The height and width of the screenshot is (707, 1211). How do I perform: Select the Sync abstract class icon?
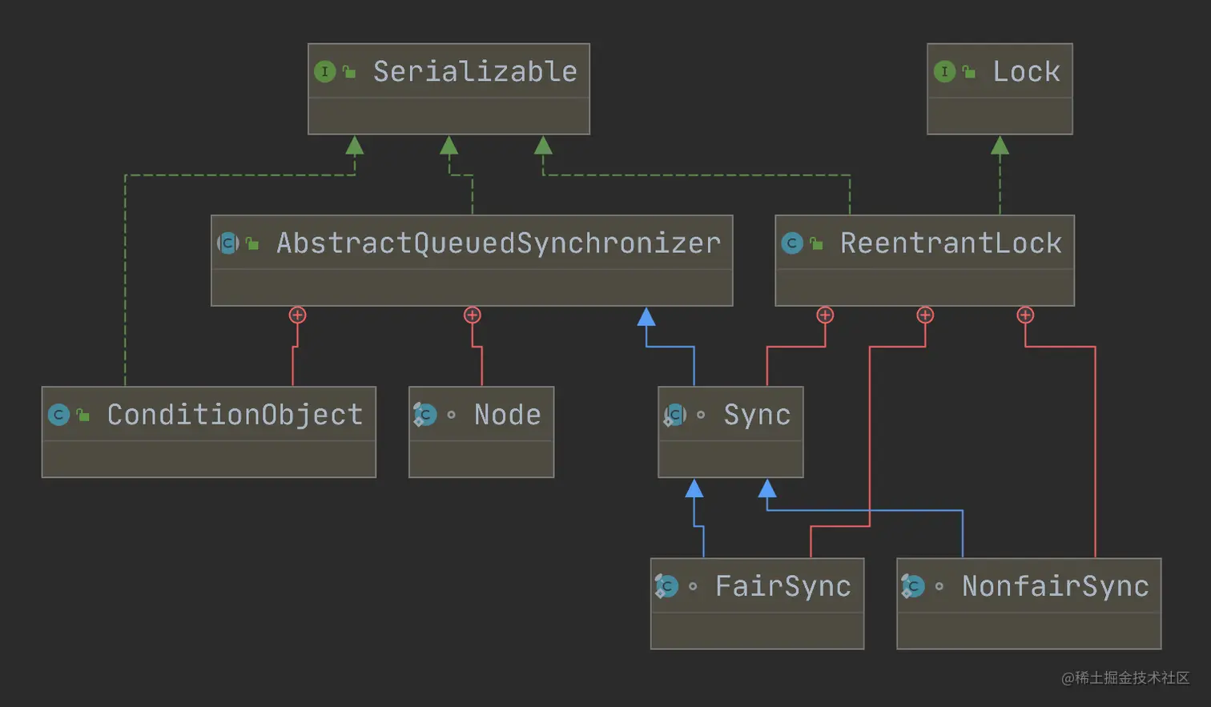click(675, 415)
